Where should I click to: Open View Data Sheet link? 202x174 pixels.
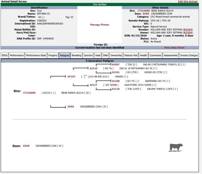tap(174, 47)
